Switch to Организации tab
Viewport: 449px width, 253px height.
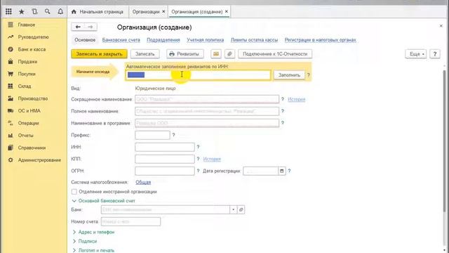coord(146,12)
